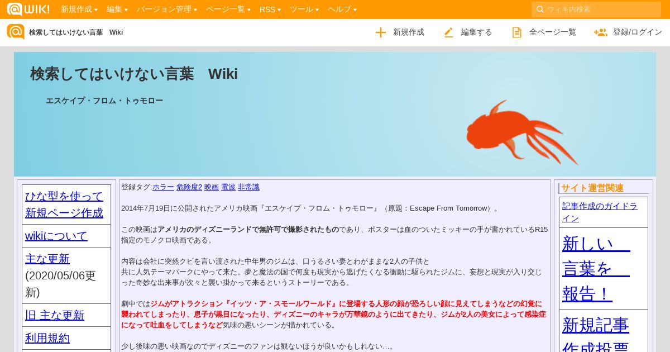
Task: Open the 新規作成 dropdown menu in top bar
Action: tap(79, 9)
